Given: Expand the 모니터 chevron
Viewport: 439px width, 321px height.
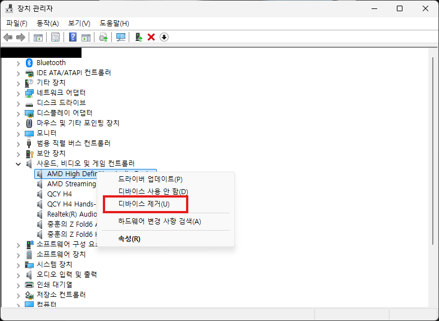Looking at the screenshot, I should tap(18, 134).
